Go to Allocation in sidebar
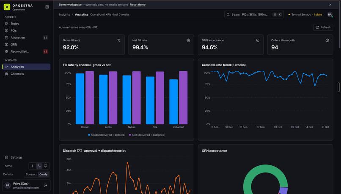 click(26, 38)
